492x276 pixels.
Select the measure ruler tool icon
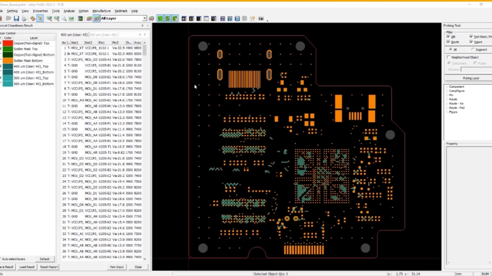[x=32, y=18]
